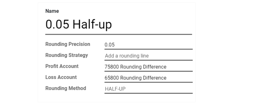Viewport: 264px width, 104px height.
Task: Click the Rounding Method label
Action: 66,88
